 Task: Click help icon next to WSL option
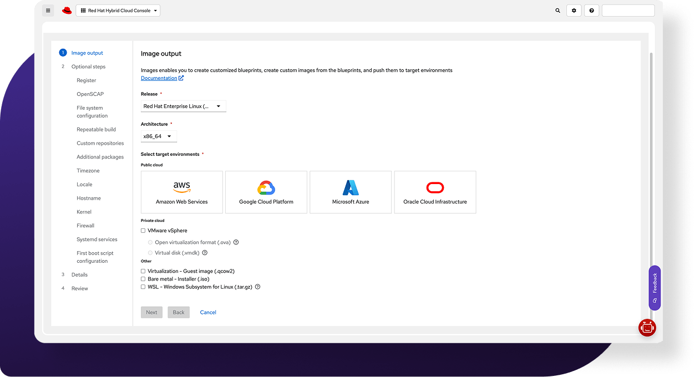(257, 287)
